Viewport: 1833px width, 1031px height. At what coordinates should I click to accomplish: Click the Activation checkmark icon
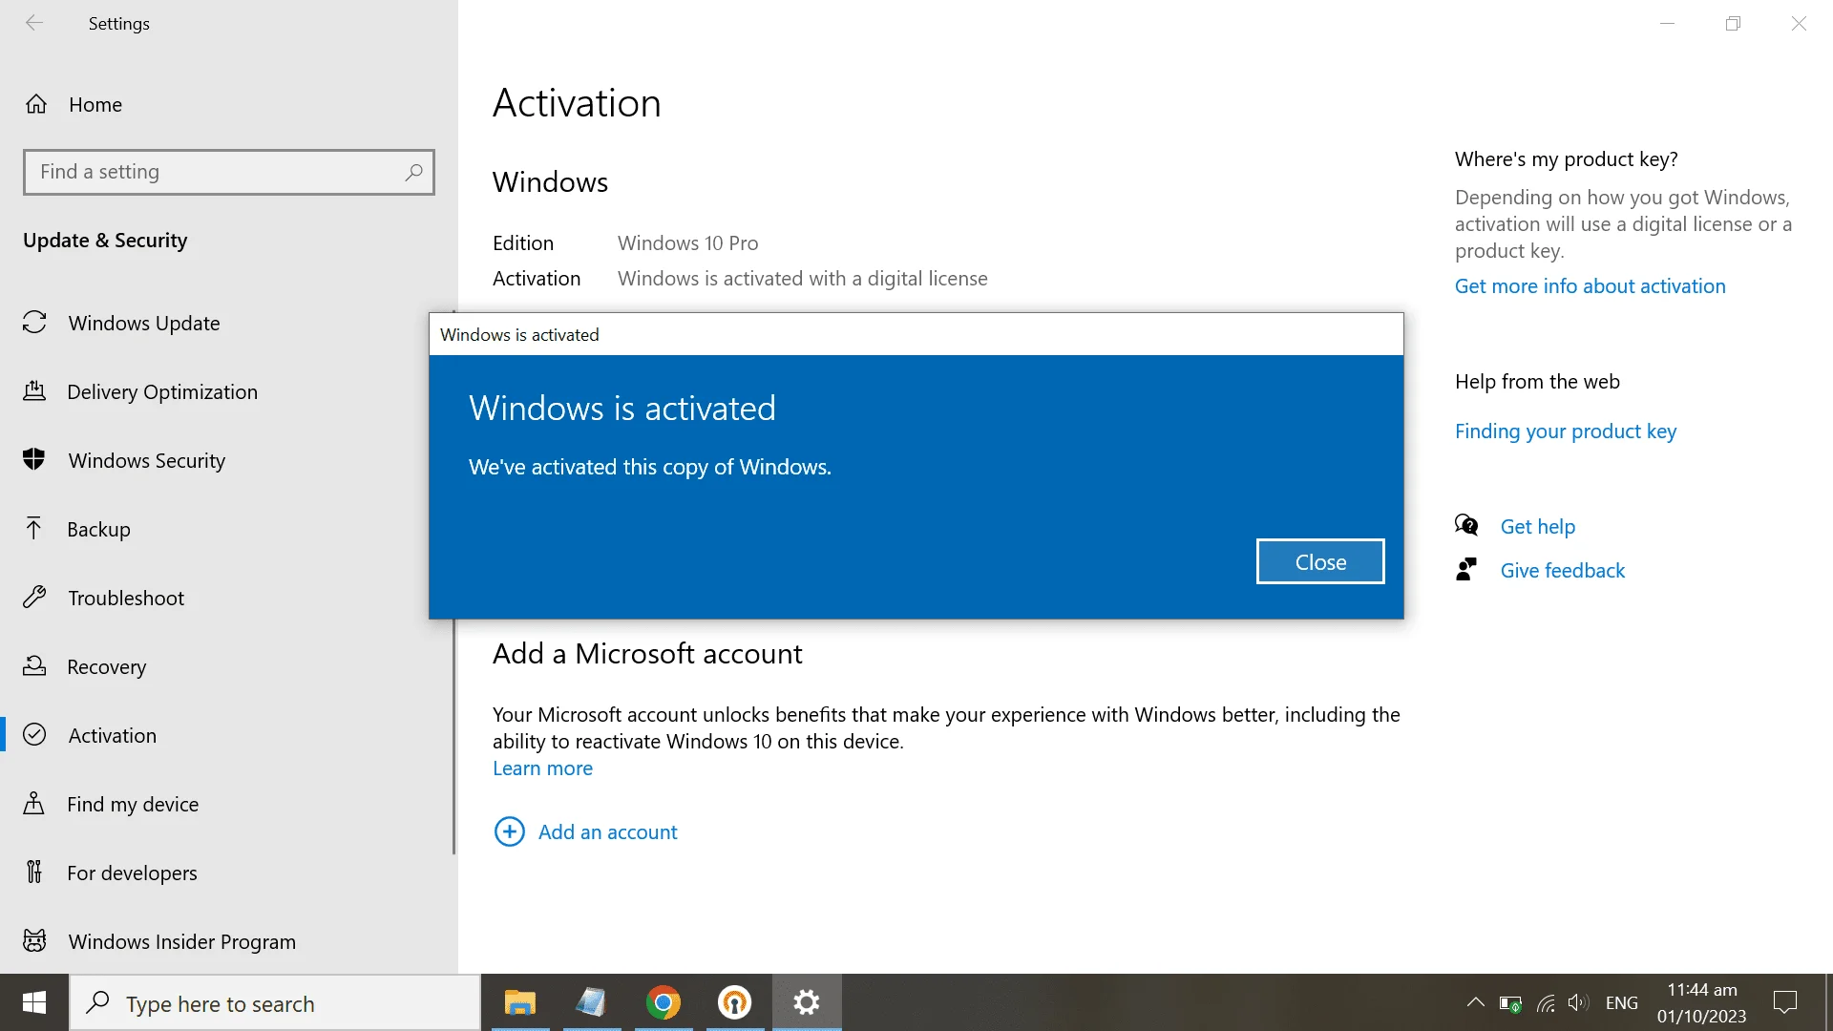click(x=34, y=734)
